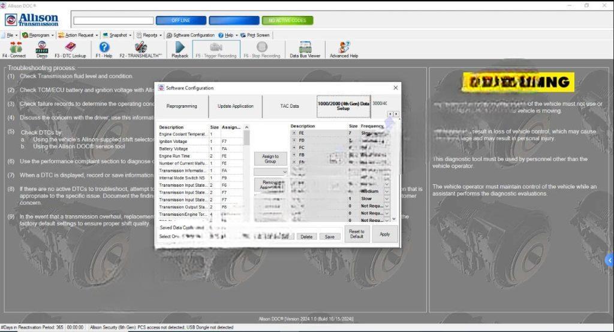The width and height of the screenshot is (614, 332).
Task: Click the tab strip scroll-left arrow
Action: tap(390, 114)
